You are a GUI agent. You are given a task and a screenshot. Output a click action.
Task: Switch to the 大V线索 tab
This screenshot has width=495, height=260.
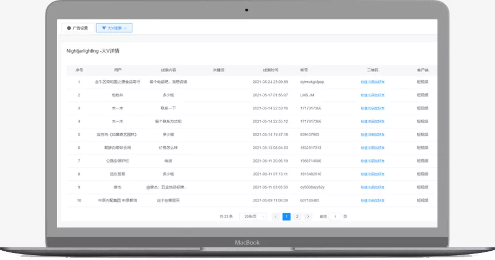(114, 28)
